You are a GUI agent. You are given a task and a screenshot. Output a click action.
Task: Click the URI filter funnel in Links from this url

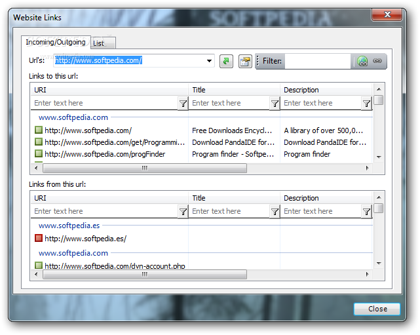(183, 212)
